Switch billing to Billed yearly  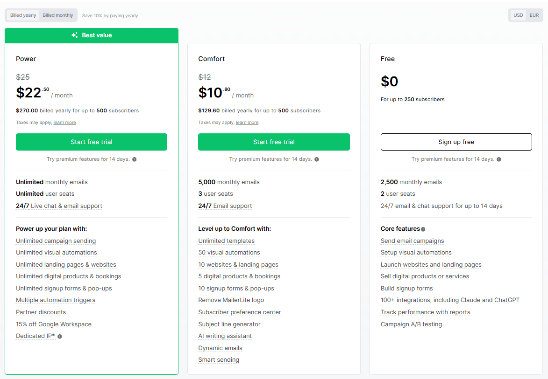coord(23,15)
